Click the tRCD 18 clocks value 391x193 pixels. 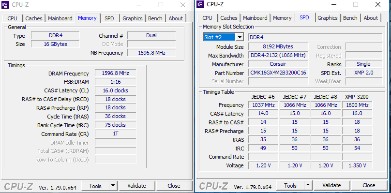tap(116, 99)
